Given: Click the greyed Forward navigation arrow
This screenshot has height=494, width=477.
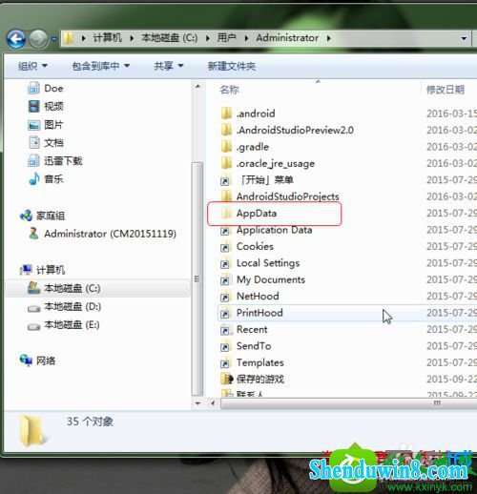Looking at the screenshot, I should (x=38, y=39).
